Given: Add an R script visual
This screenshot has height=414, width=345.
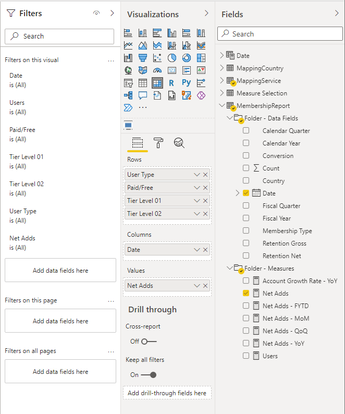Looking at the screenshot, I should 172,83.
